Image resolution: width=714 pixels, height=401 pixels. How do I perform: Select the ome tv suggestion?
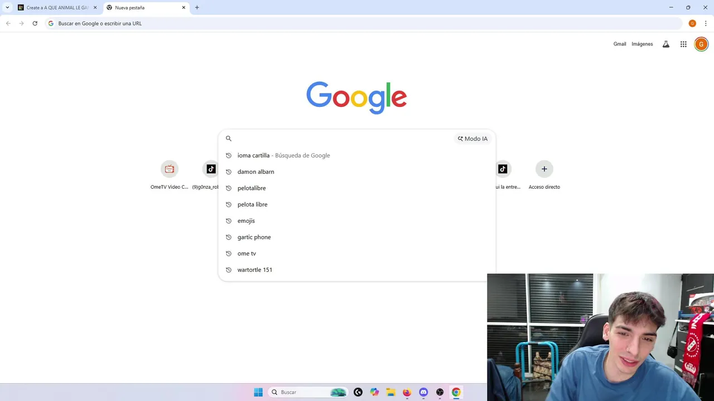point(357,253)
